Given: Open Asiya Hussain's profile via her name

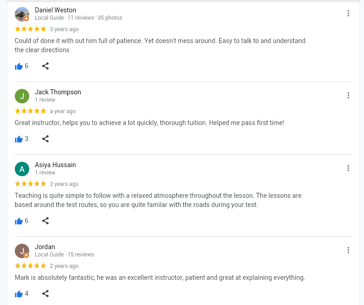Looking at the screenshot, I should pos(55,165).
